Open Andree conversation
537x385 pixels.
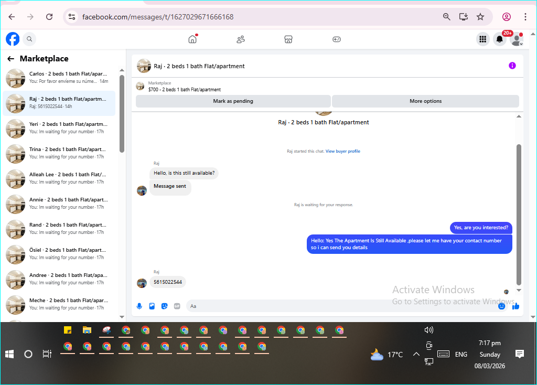coord(59,280)
